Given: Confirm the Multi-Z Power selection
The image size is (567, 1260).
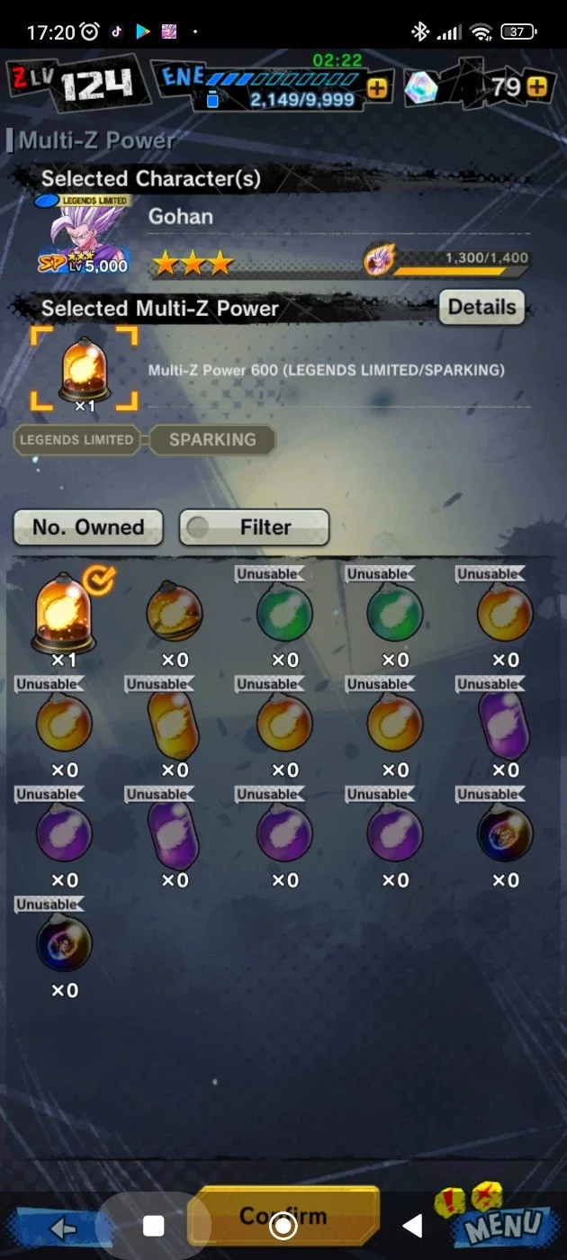Looking at the screenshot, I should [283, 1217].
